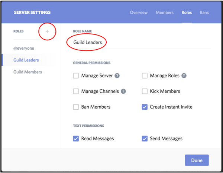The width and height of the screenshot is (223, 173).
Task: Disable the Read Messages checkbox
Action: (x=76, y=139)
